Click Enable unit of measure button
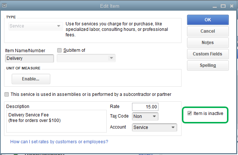The width and height of the screenshot is (238, 155). coord(31,79)
